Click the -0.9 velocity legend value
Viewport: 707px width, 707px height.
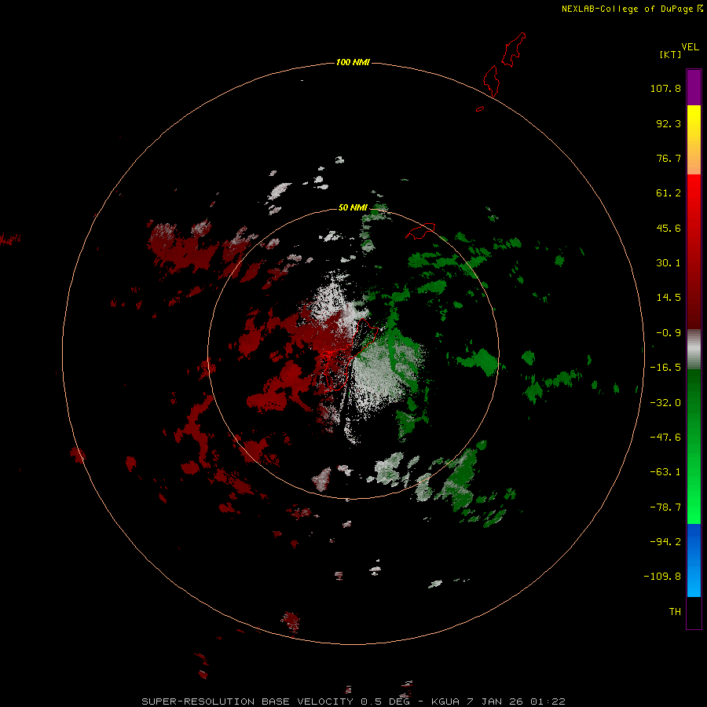pos(669,333)
